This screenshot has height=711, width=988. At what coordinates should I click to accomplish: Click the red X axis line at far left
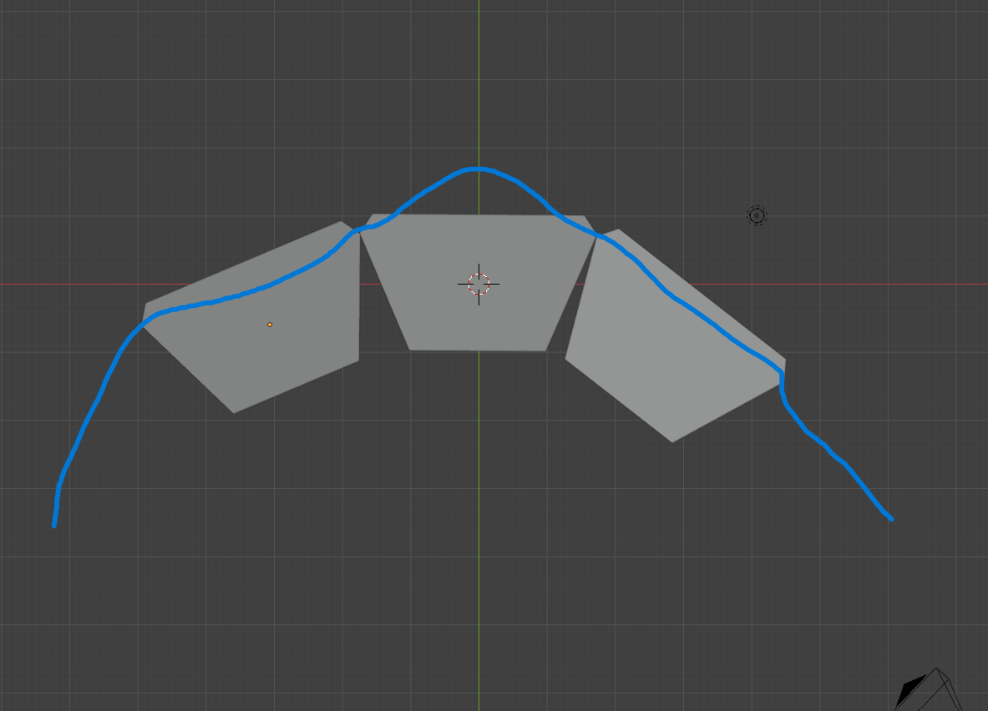[63, 284]
